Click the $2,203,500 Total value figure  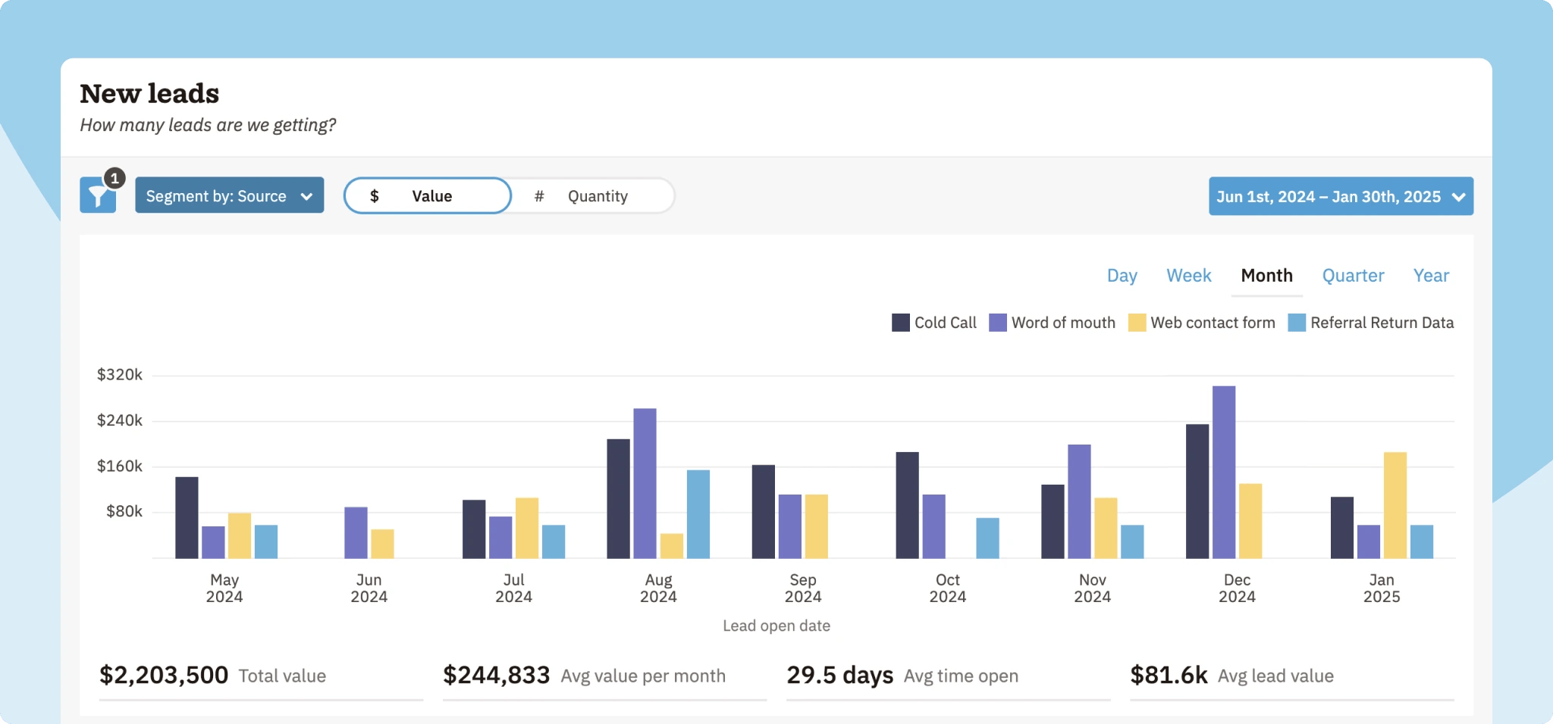pos(164,675)
